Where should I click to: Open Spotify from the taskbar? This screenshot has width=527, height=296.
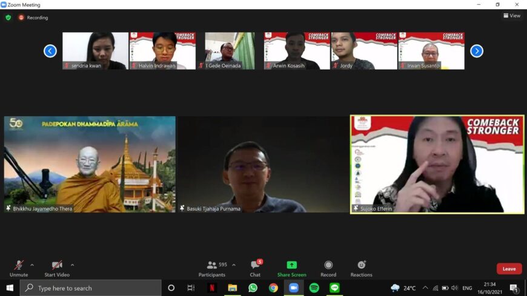[x=314, y=288]
